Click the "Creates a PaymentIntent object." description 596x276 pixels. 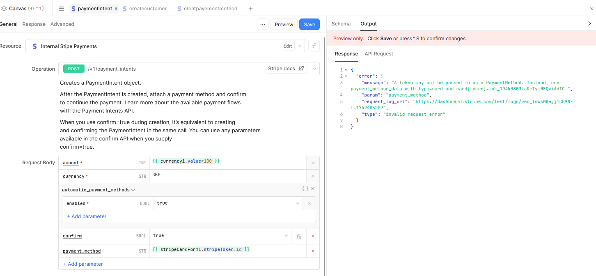pos(101,83)
